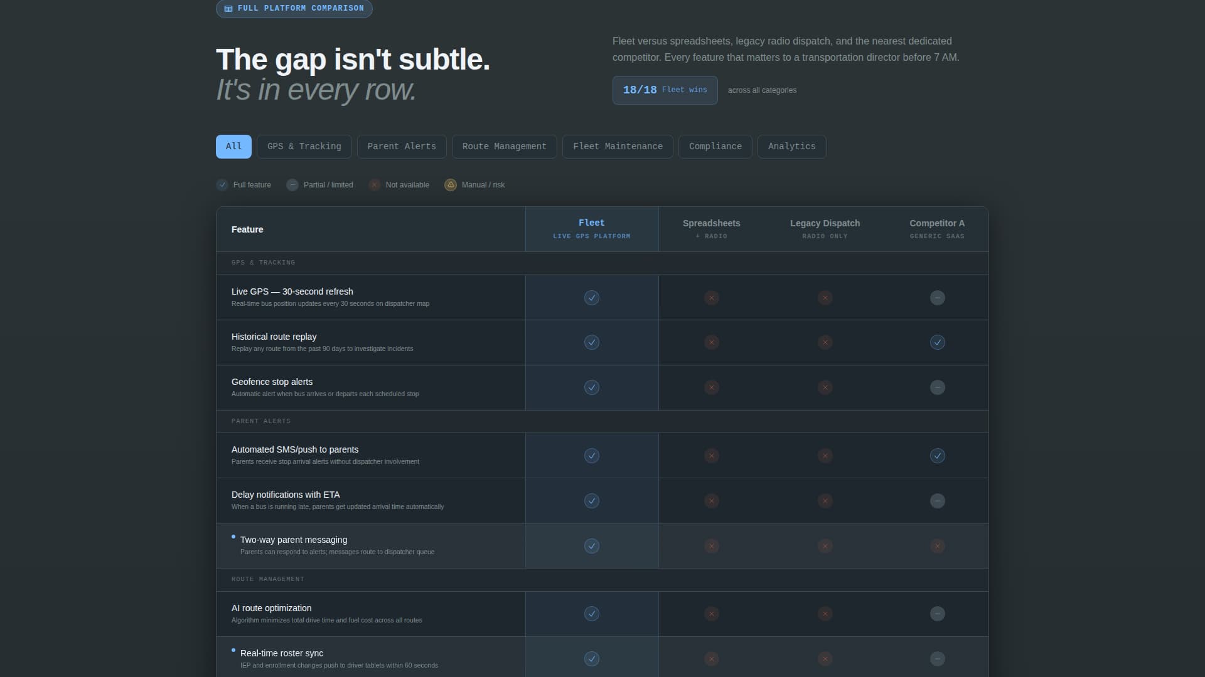This screenshot has width=1205, height=677.
Task: Click Fleet checkmark for Two-way parent messaging
Action: click(592, 546)
